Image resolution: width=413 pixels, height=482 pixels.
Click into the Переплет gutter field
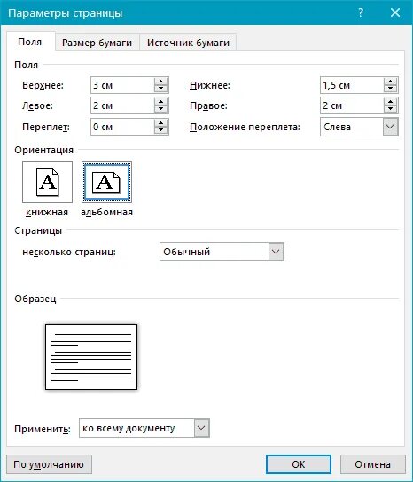pyautogui.click(x=122, y=127)
